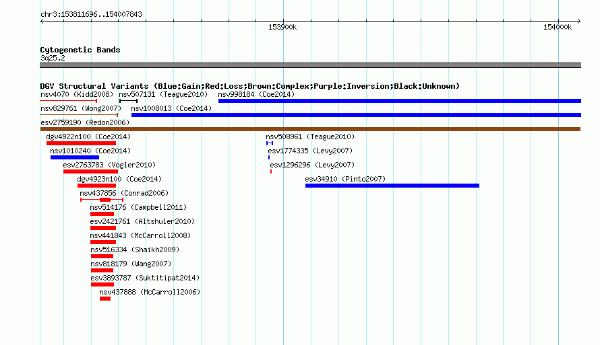The height and width of the screenshot is (345, 600).
Task: Click the 153900k ruler mark
Action: tap(282, 27)
